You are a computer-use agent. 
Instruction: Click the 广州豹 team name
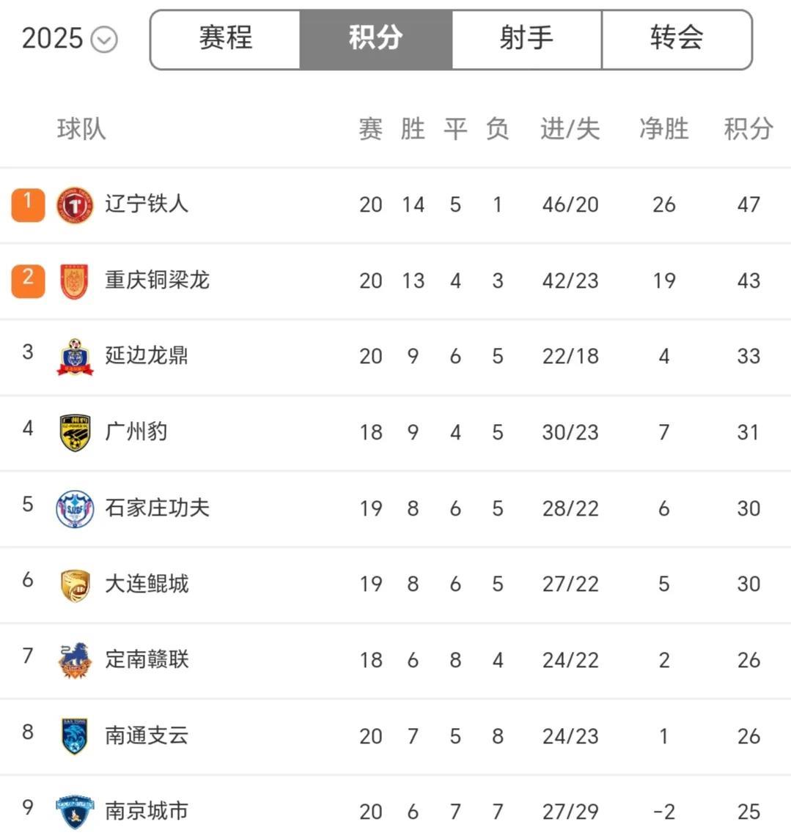coord(136,431)
